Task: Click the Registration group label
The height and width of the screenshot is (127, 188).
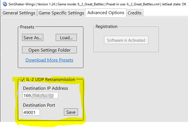Action: click(107, 27)
